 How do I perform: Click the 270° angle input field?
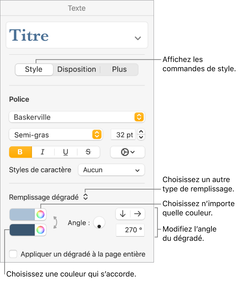[x=130, y=230]
